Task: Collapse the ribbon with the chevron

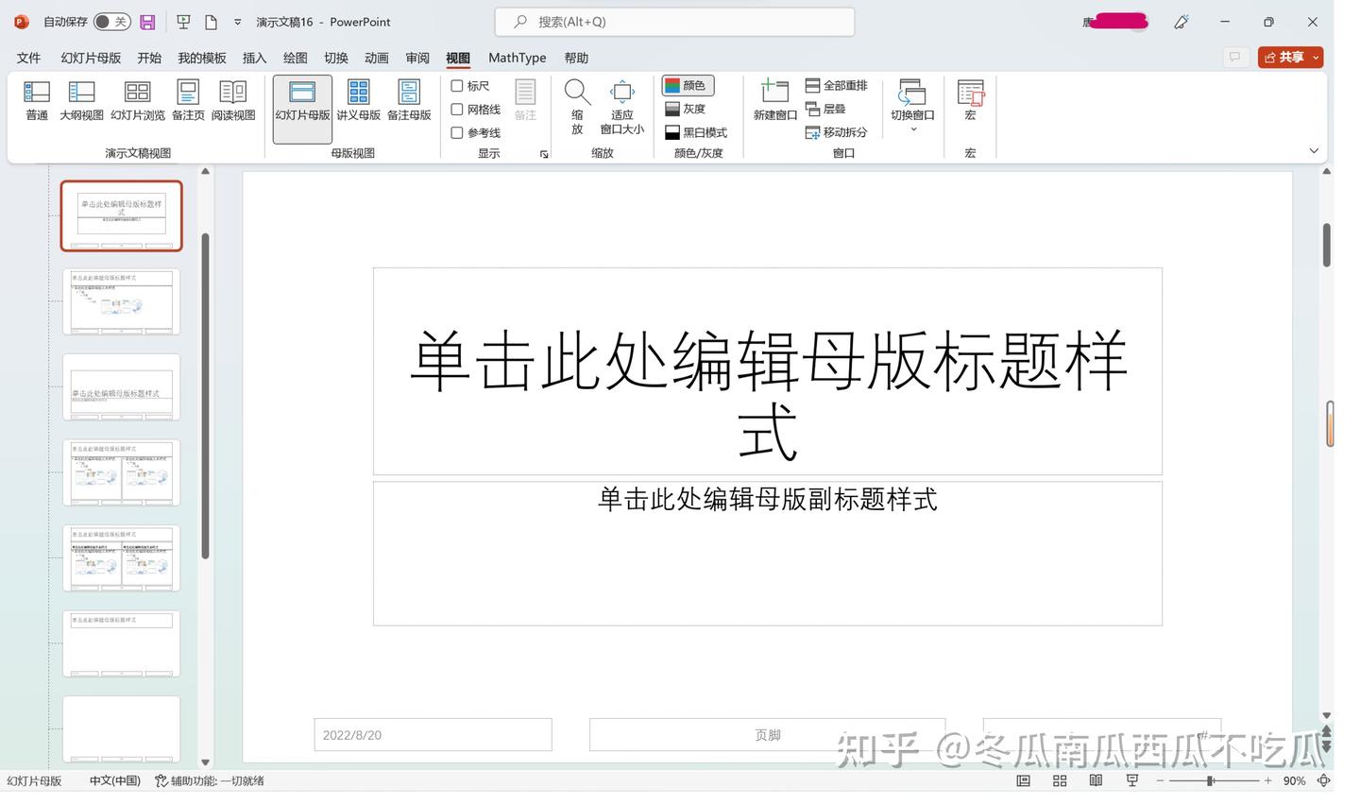Action: click(x=1314, y=149)
